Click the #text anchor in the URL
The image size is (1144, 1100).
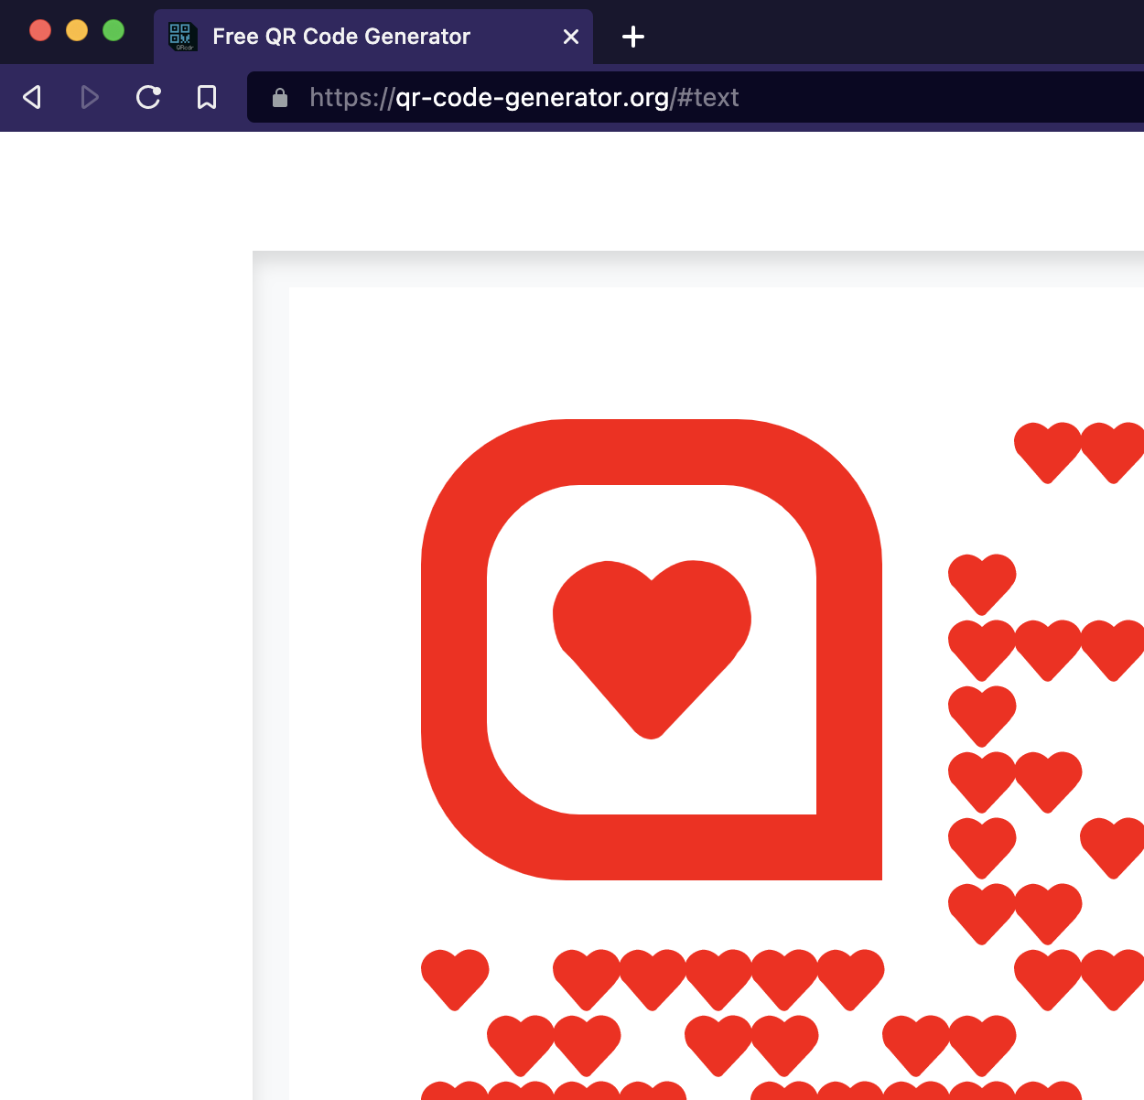tap(707, 97)
